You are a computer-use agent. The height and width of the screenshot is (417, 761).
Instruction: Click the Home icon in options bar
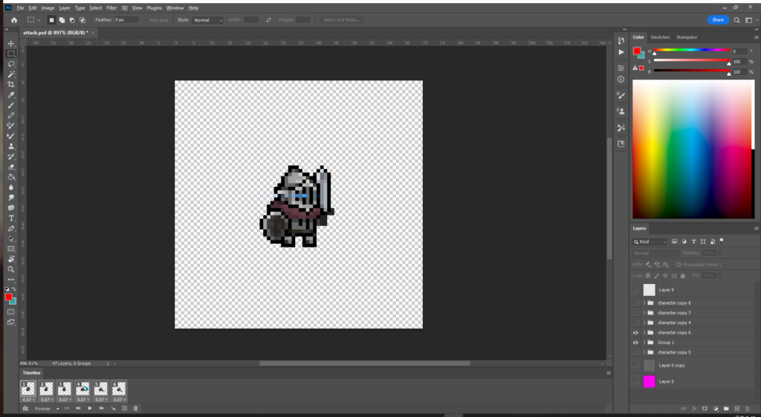tap(14, 20)
